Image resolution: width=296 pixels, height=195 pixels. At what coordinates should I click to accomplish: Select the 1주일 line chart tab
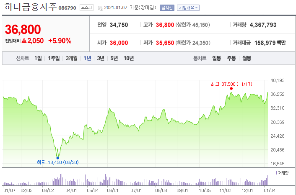(x=54, y=58)
